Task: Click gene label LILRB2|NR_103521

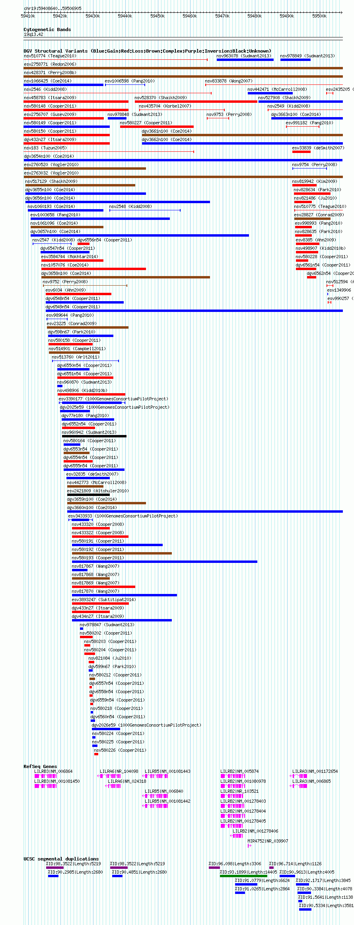Action: pyautogui.click(x=239, y=792)
